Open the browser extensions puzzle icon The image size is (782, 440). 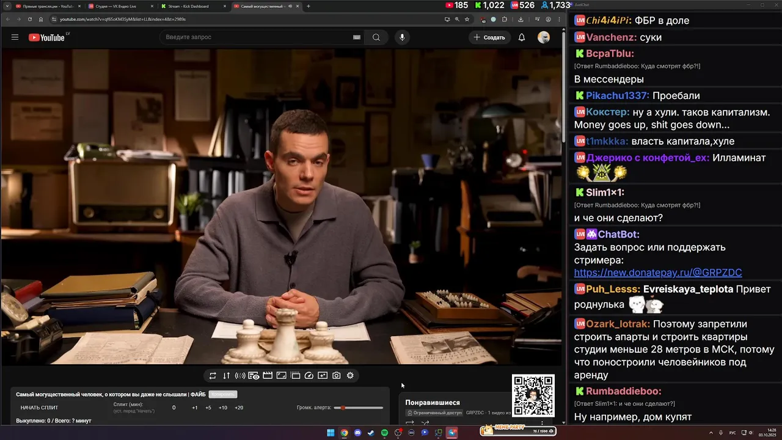tap(504, 20)
